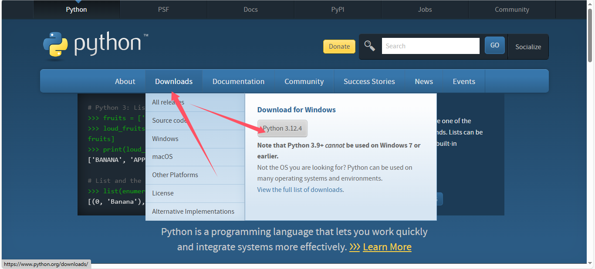Click the Python 3.12.4 download button
This screenshot has height=269, width=595.
(282, 128)
